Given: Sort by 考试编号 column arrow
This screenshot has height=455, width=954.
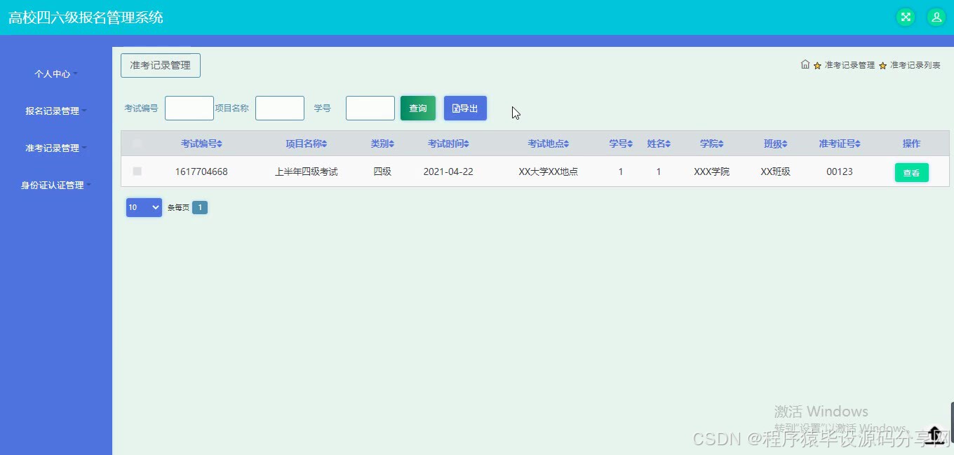Looking at the screenshot, I should coord(220,143).
